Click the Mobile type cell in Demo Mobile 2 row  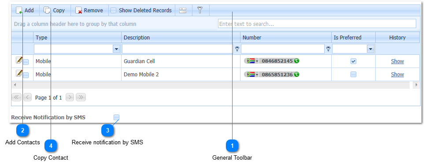tap(77, 74)
